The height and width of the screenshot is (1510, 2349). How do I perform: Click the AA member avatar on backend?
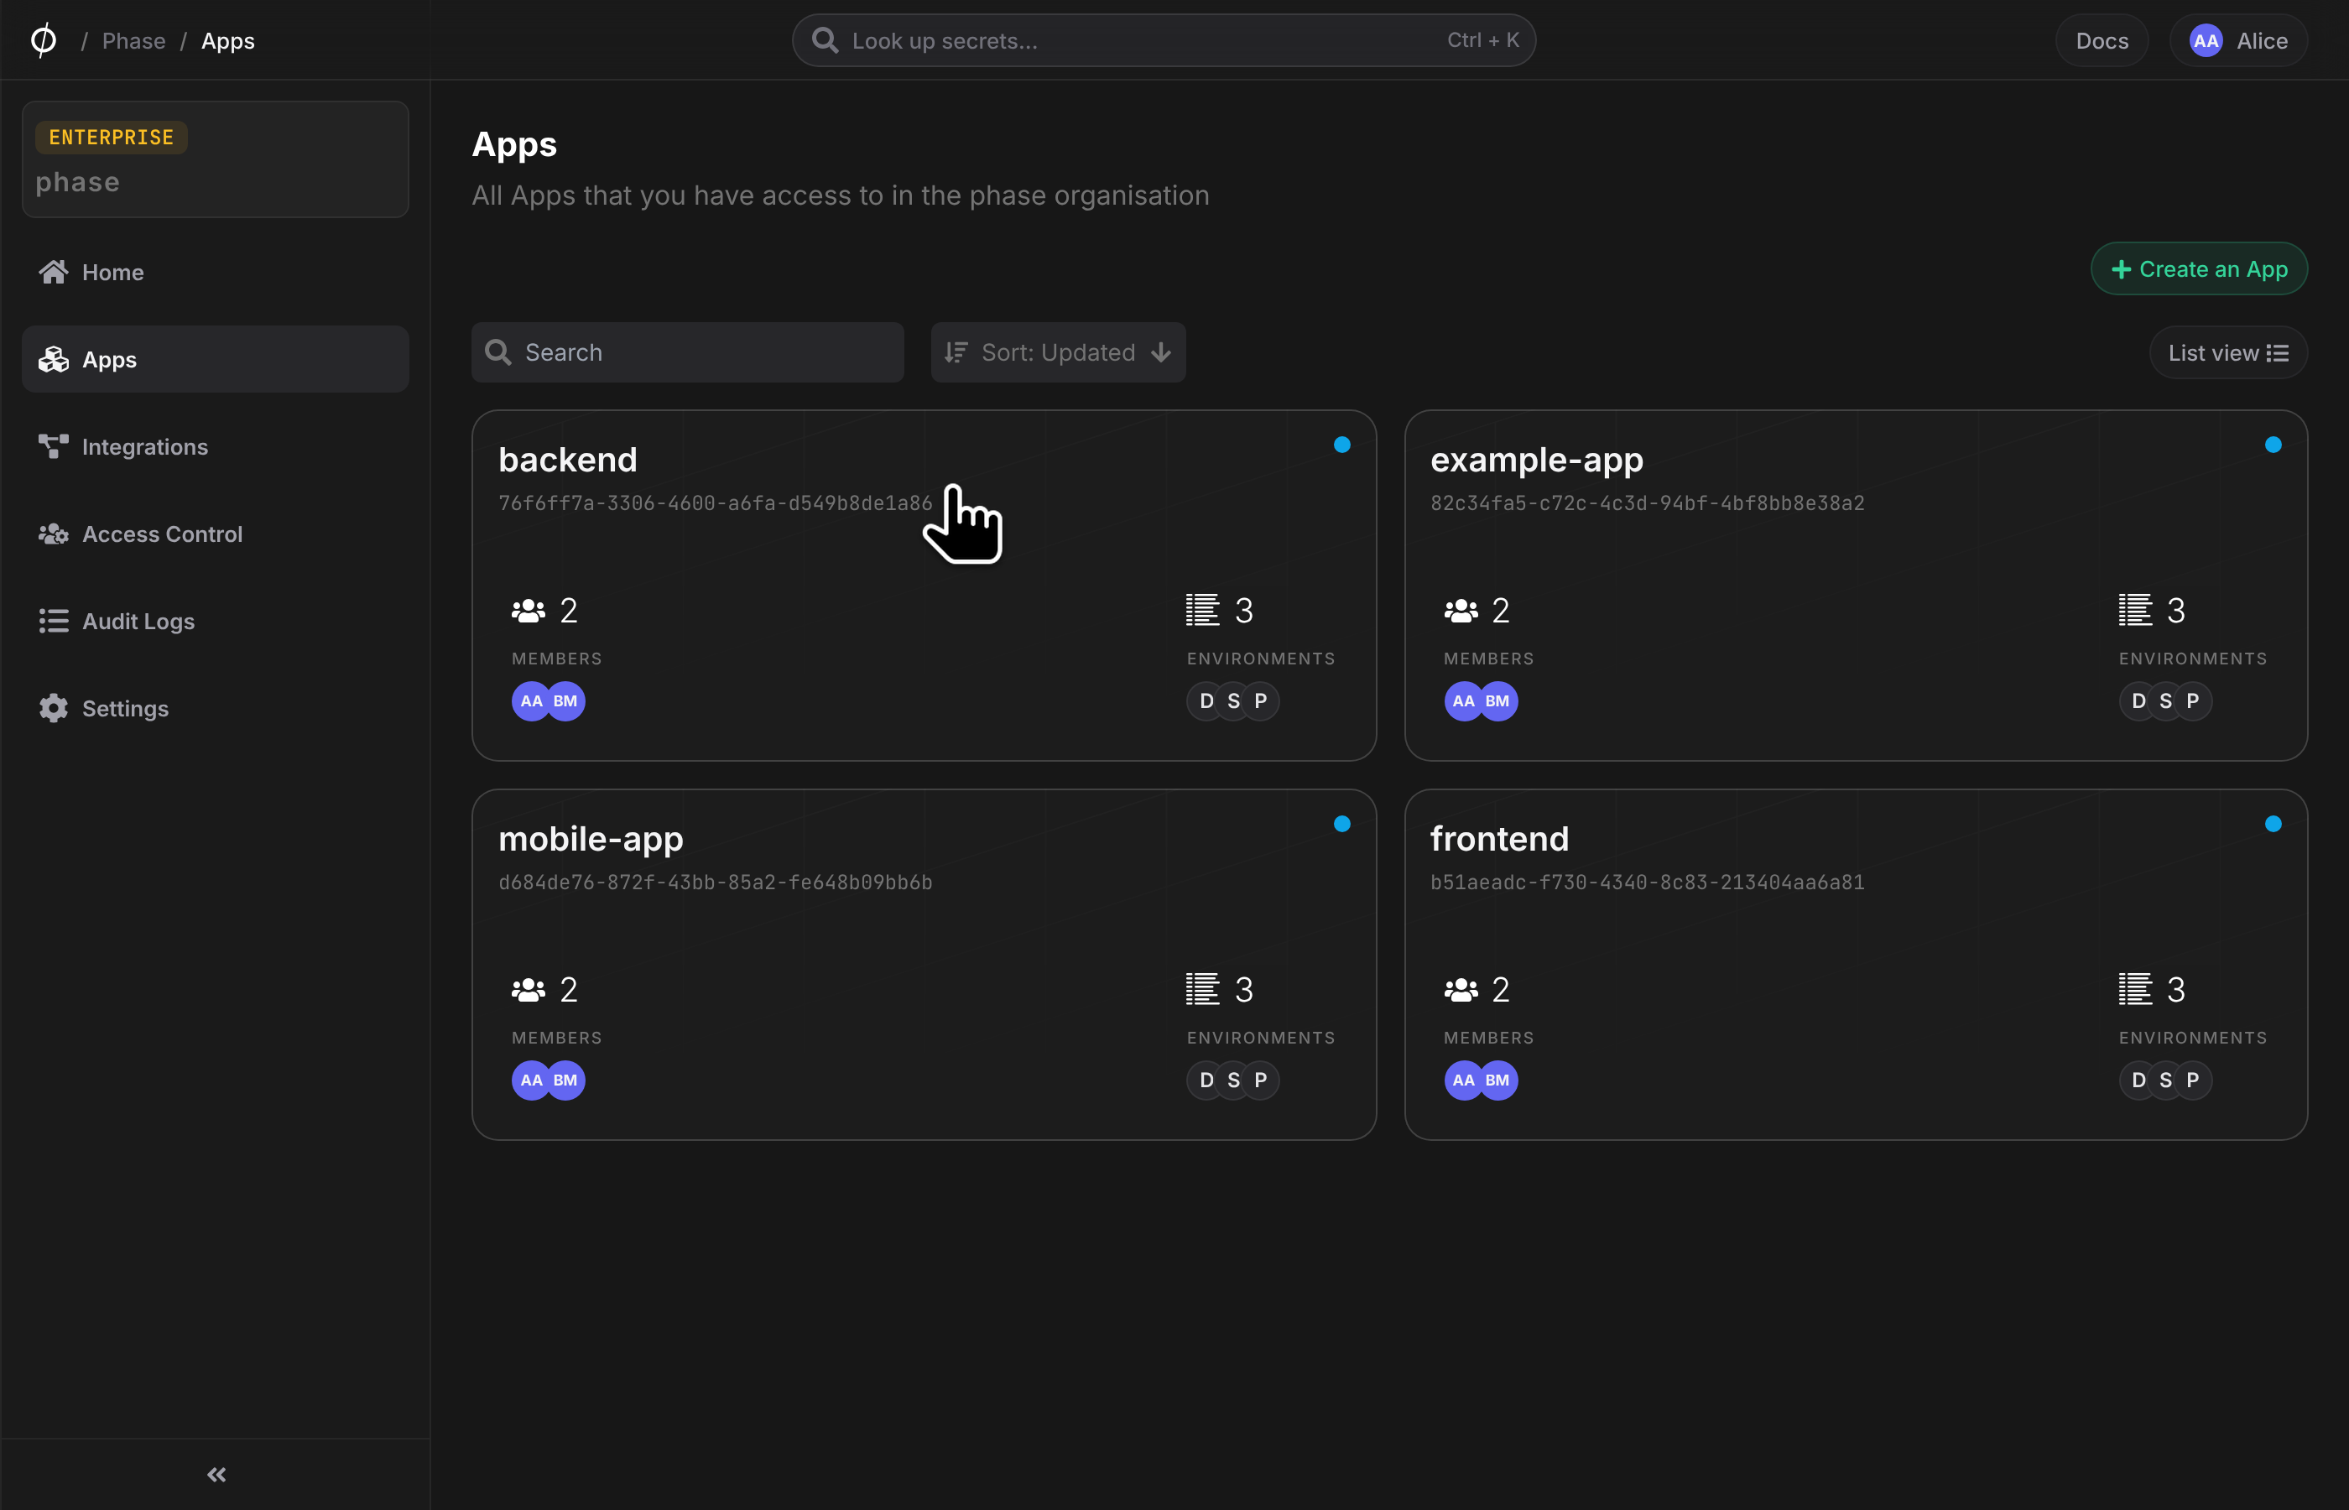pos(530,701)
